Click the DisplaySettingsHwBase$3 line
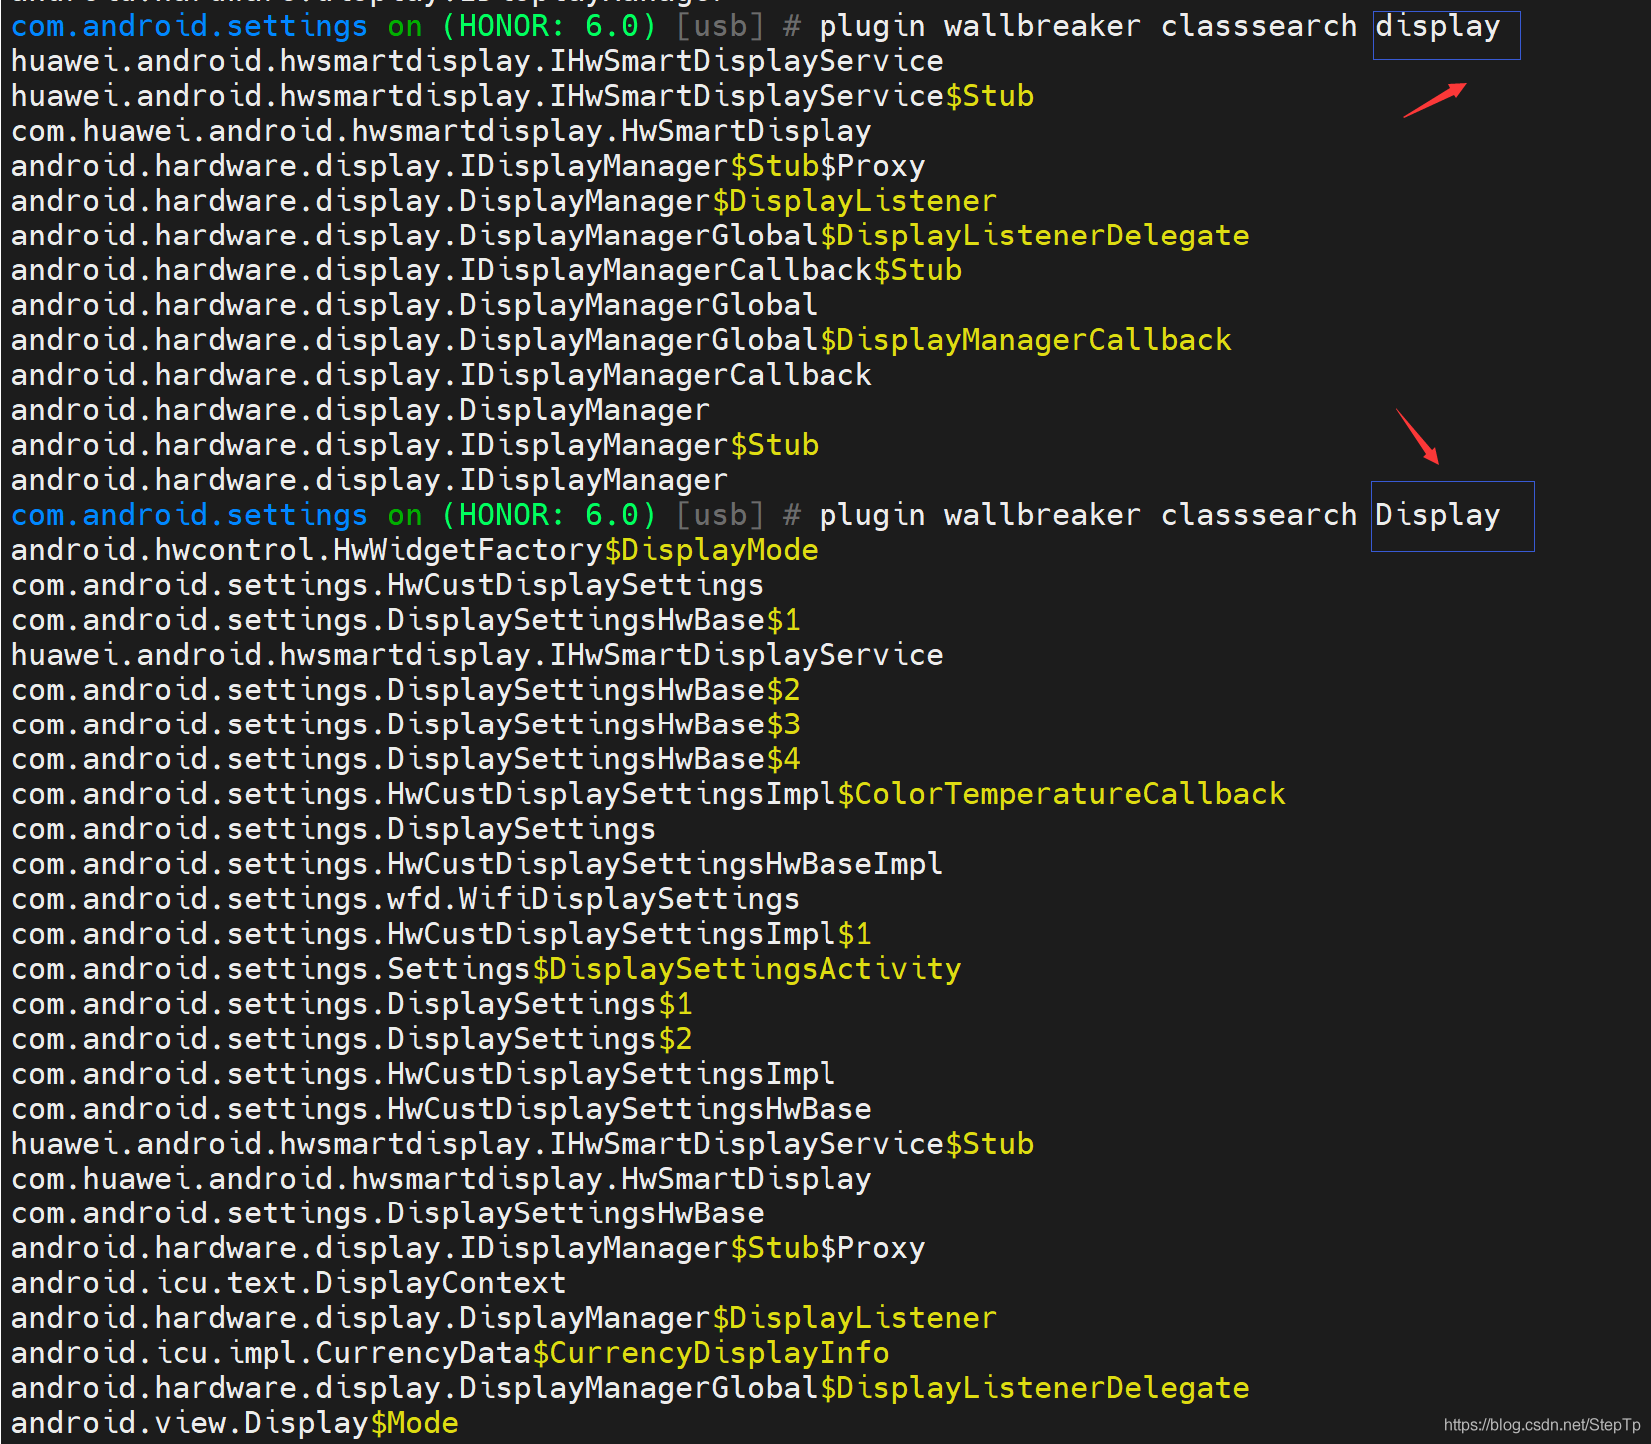Image resolution: width=1651 pixels, height=1444 pixels. point(405,725)
